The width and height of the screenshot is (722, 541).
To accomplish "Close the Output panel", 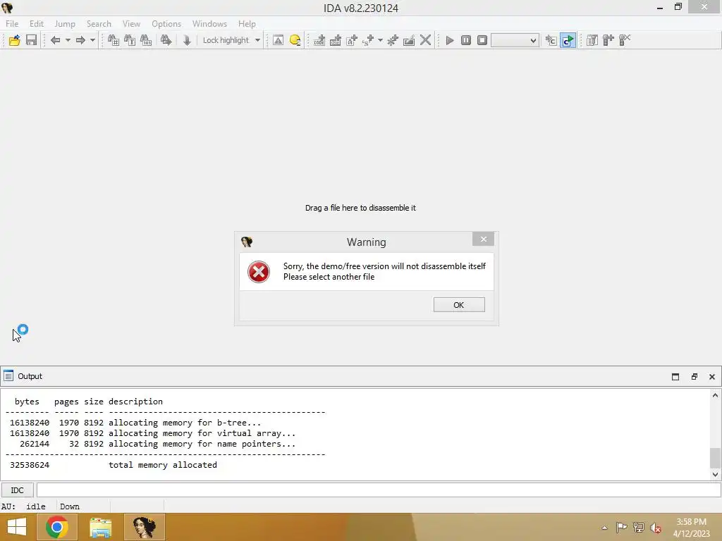I will pos(712,377).
